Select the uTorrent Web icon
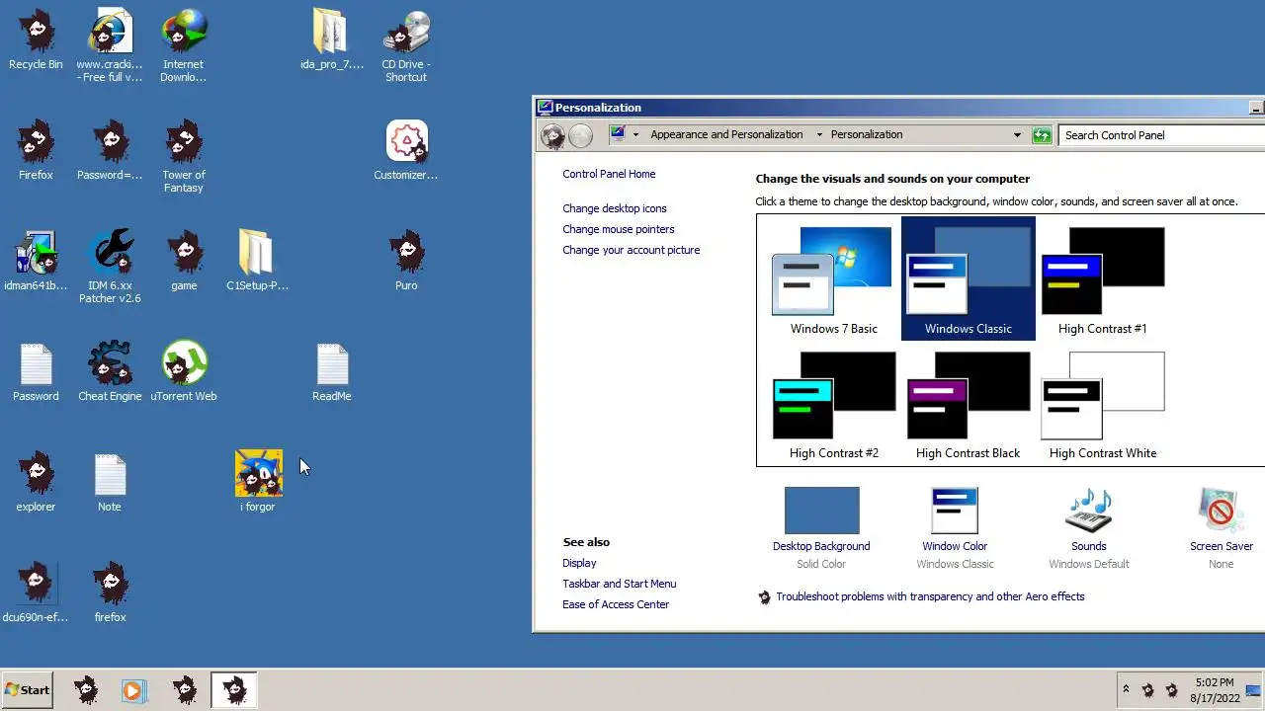 click(x=184, y=373)
